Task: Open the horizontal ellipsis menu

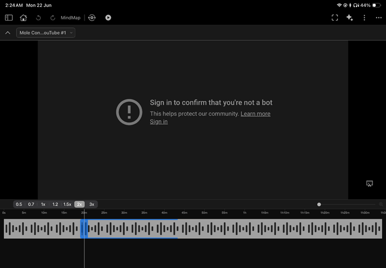Action: tap(379, 18)
